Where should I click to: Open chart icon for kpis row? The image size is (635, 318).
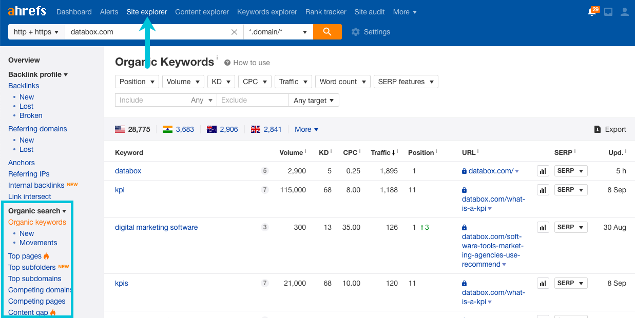click(x=543, y=283)
